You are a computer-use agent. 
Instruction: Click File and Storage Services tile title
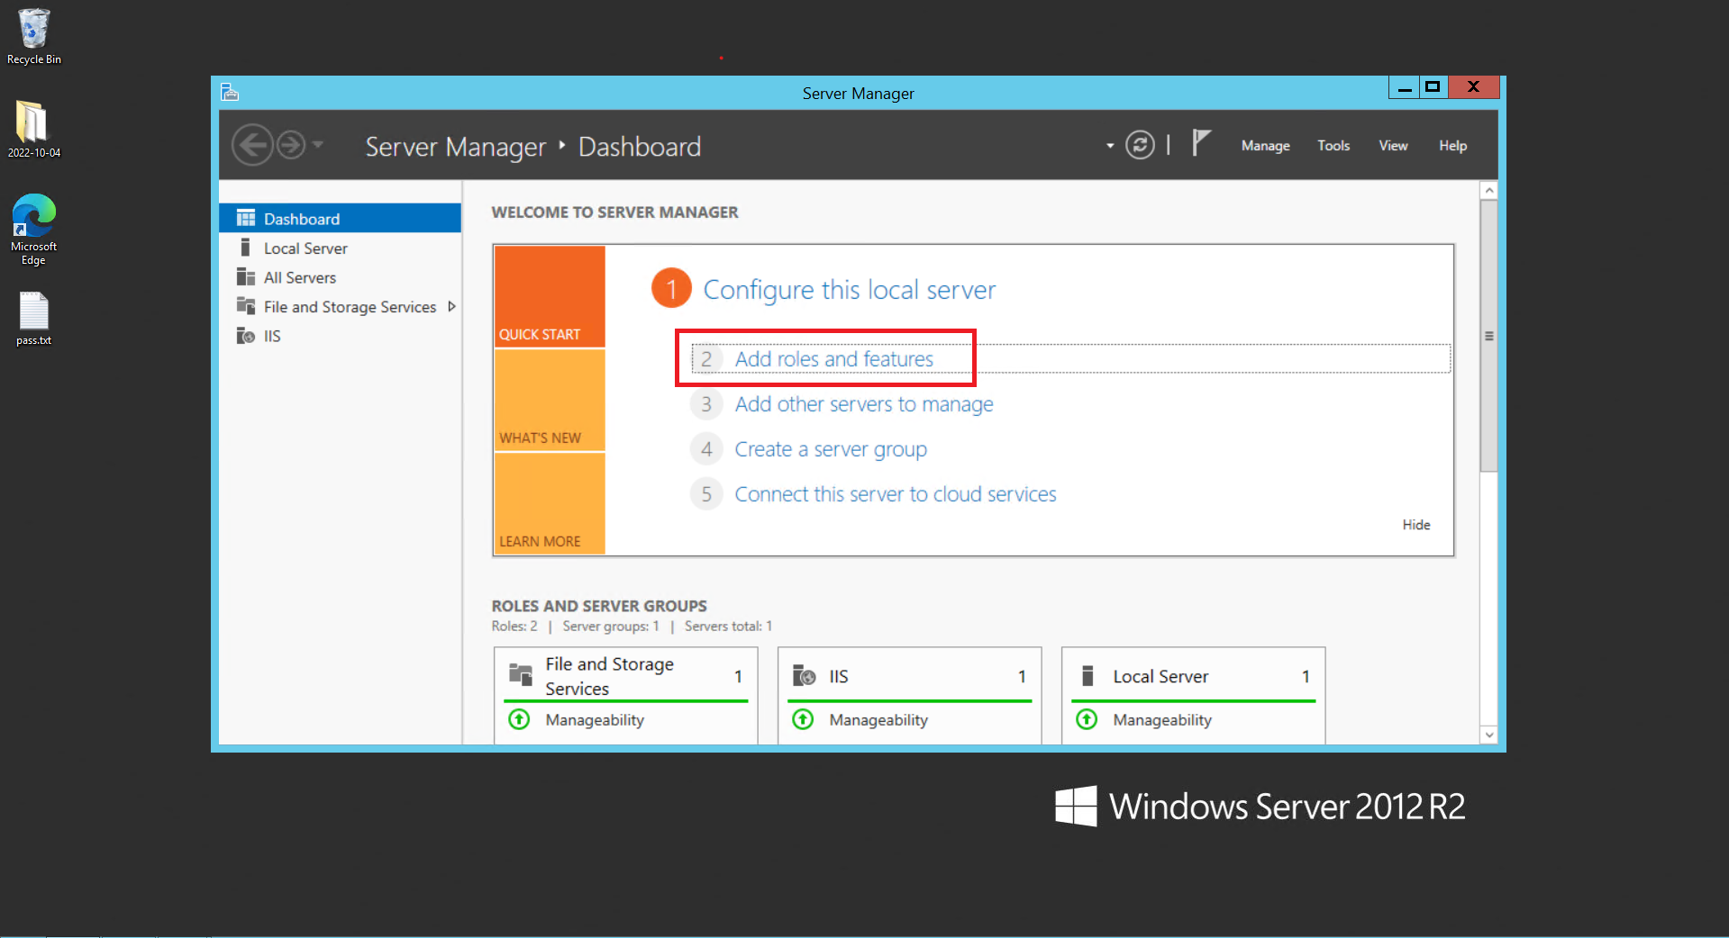[609, 676]
